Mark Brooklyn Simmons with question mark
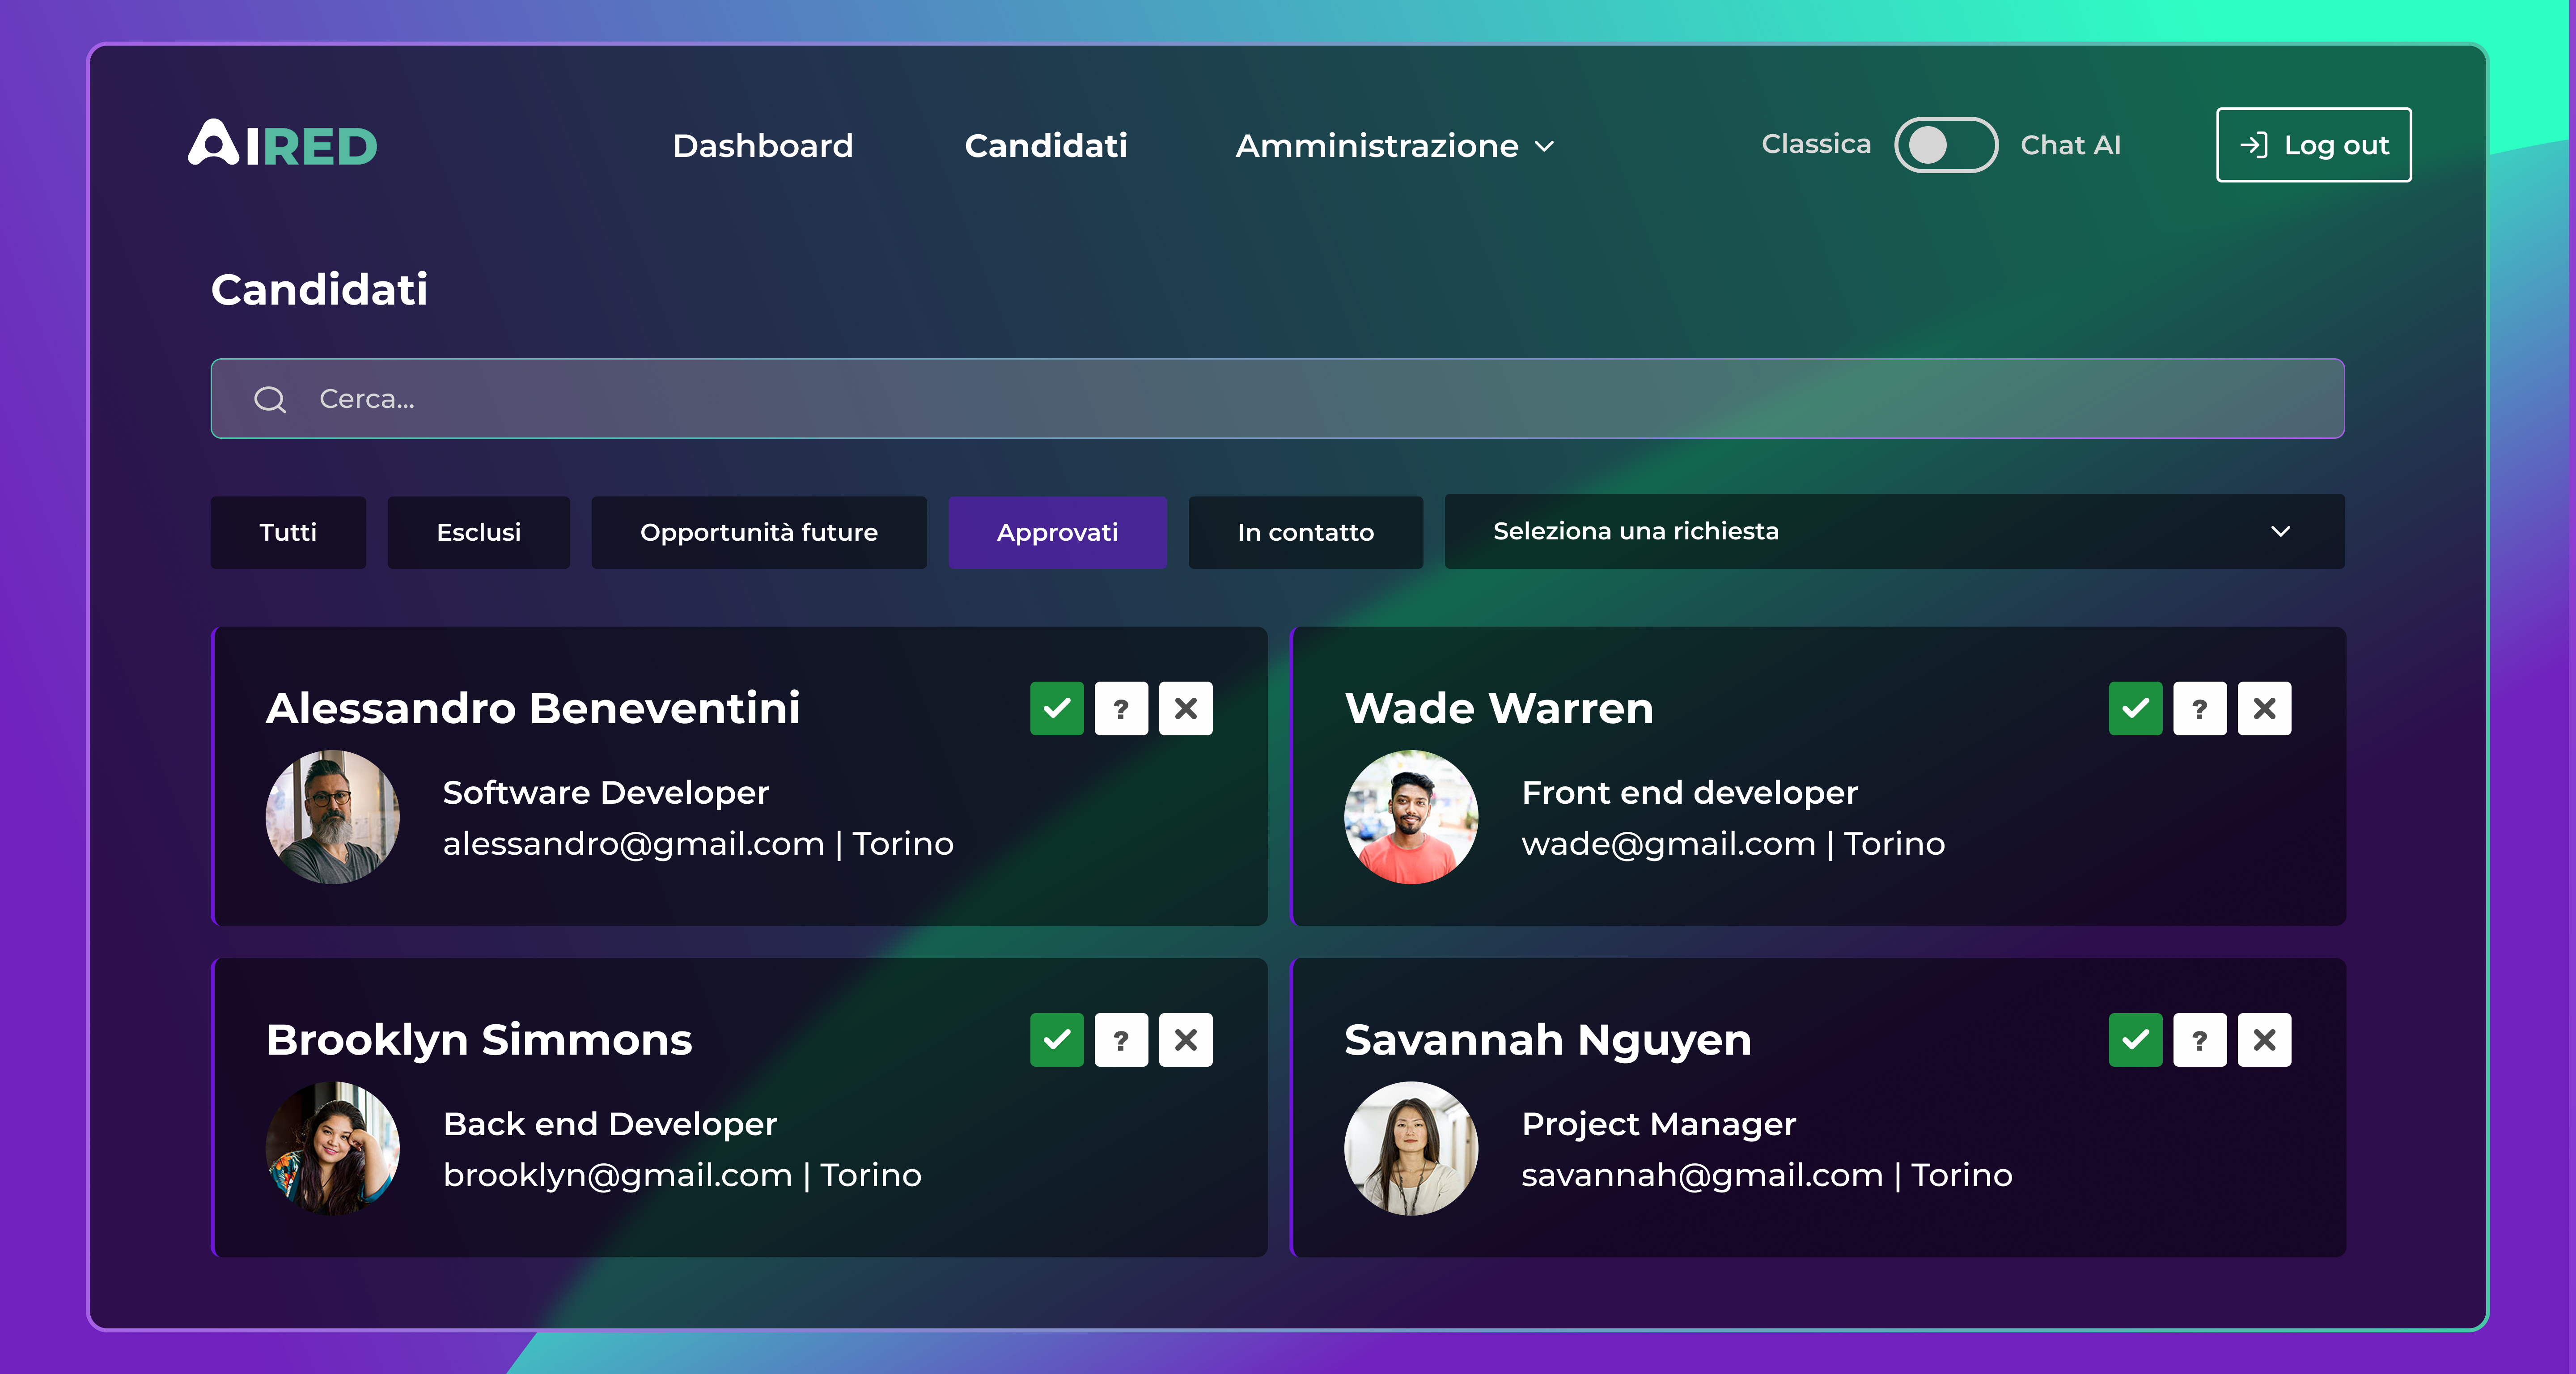 [x=1121, y=1039]
